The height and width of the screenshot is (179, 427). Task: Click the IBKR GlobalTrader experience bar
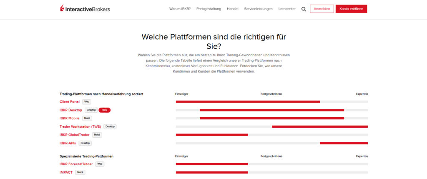point(272,135)
